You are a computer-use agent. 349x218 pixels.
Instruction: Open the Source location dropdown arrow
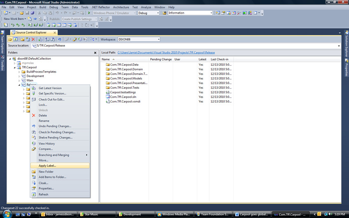point(339,46)
